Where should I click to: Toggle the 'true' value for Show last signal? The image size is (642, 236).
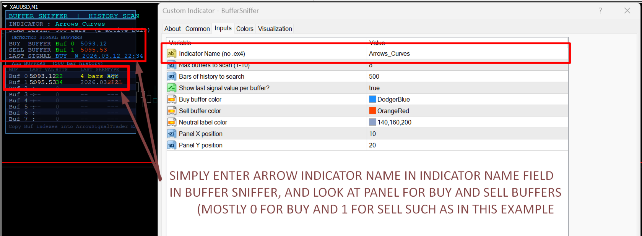pyautogui.click(x=374, y=88)
